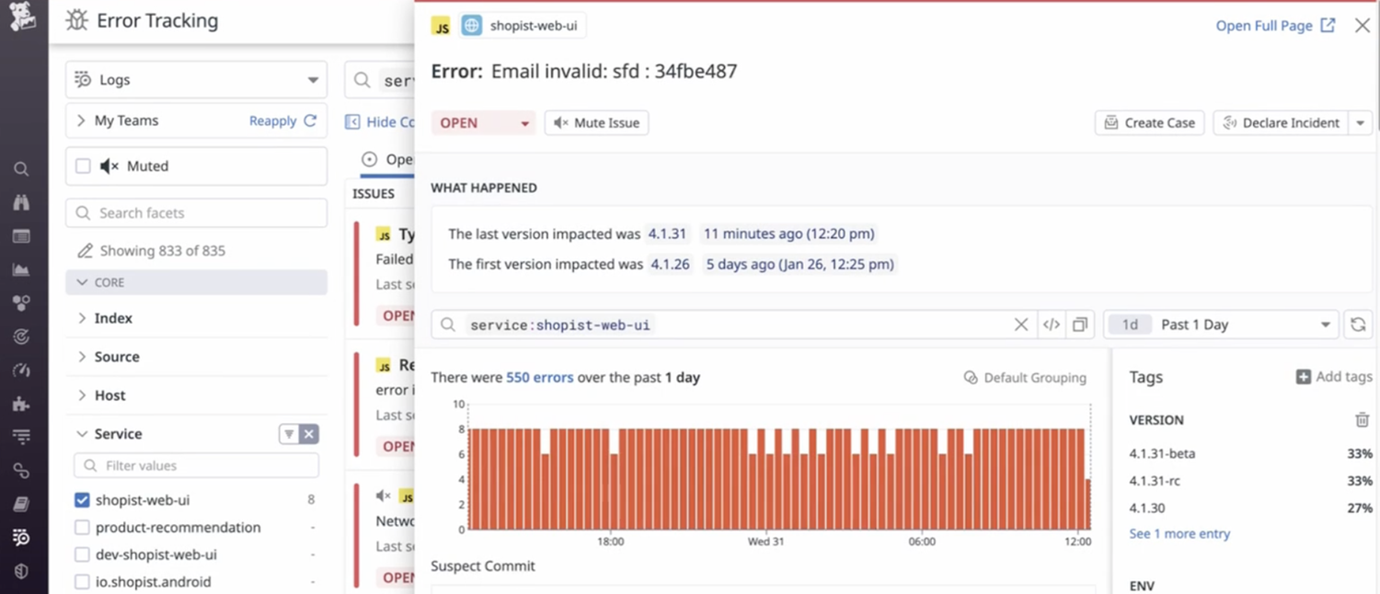Click the shopist-web-ui service tag in header

(523, 26)
